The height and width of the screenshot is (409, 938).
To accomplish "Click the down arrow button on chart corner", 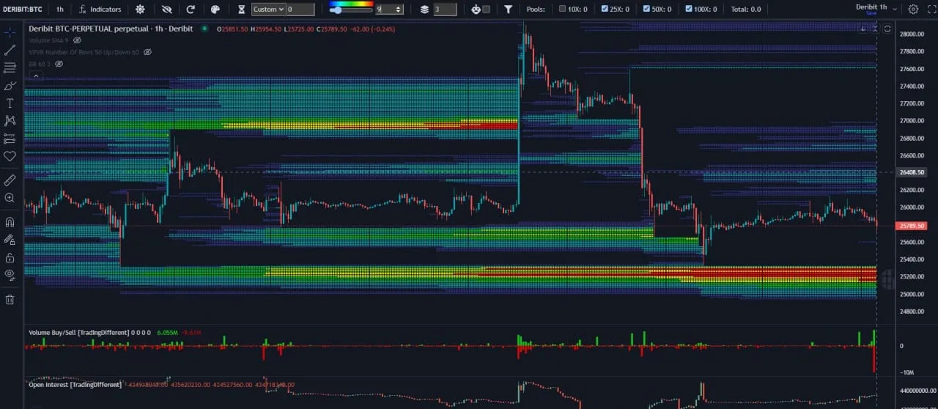I will coord(863,29).
